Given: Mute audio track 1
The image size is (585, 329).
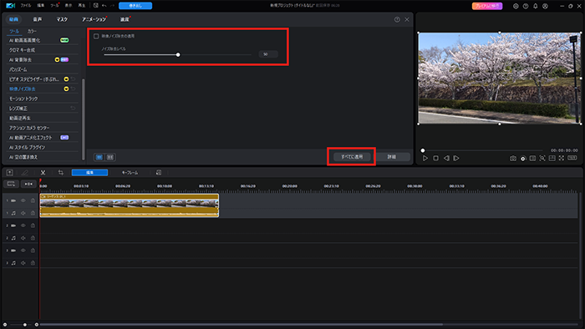Looking at the screenshot, I should pyautogui.click(x=23, y=213).
